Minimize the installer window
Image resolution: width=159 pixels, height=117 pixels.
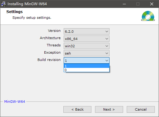coord(124,4)
